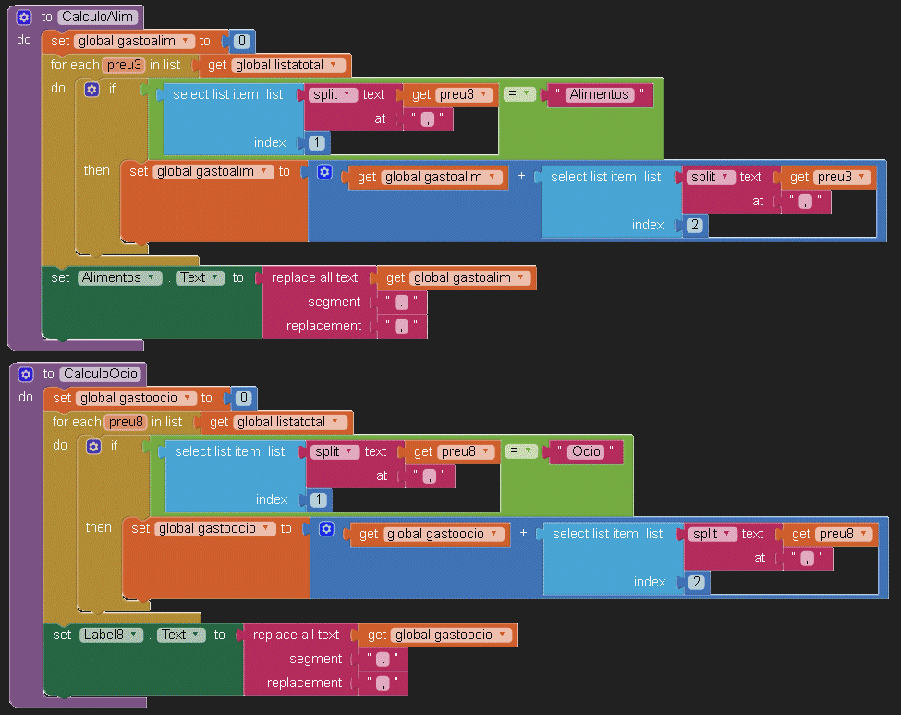Open mutator gear on CalculoAlim procedure block
This screenshot has height=715, width=901.
[x=24, y=17]
